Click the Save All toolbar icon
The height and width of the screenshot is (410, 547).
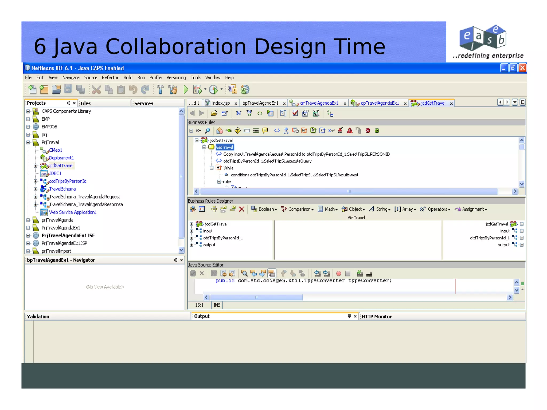tap(80, 90)
